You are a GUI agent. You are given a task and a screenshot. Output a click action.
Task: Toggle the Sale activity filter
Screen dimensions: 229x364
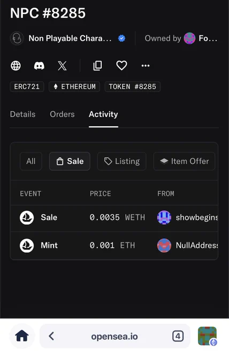pos(70,161)
